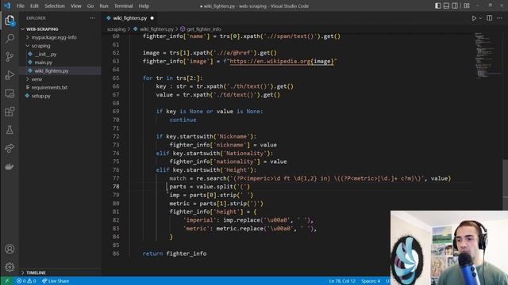Open the Terminal menu
Screen dimensions: 508x285
pos(124,6)
